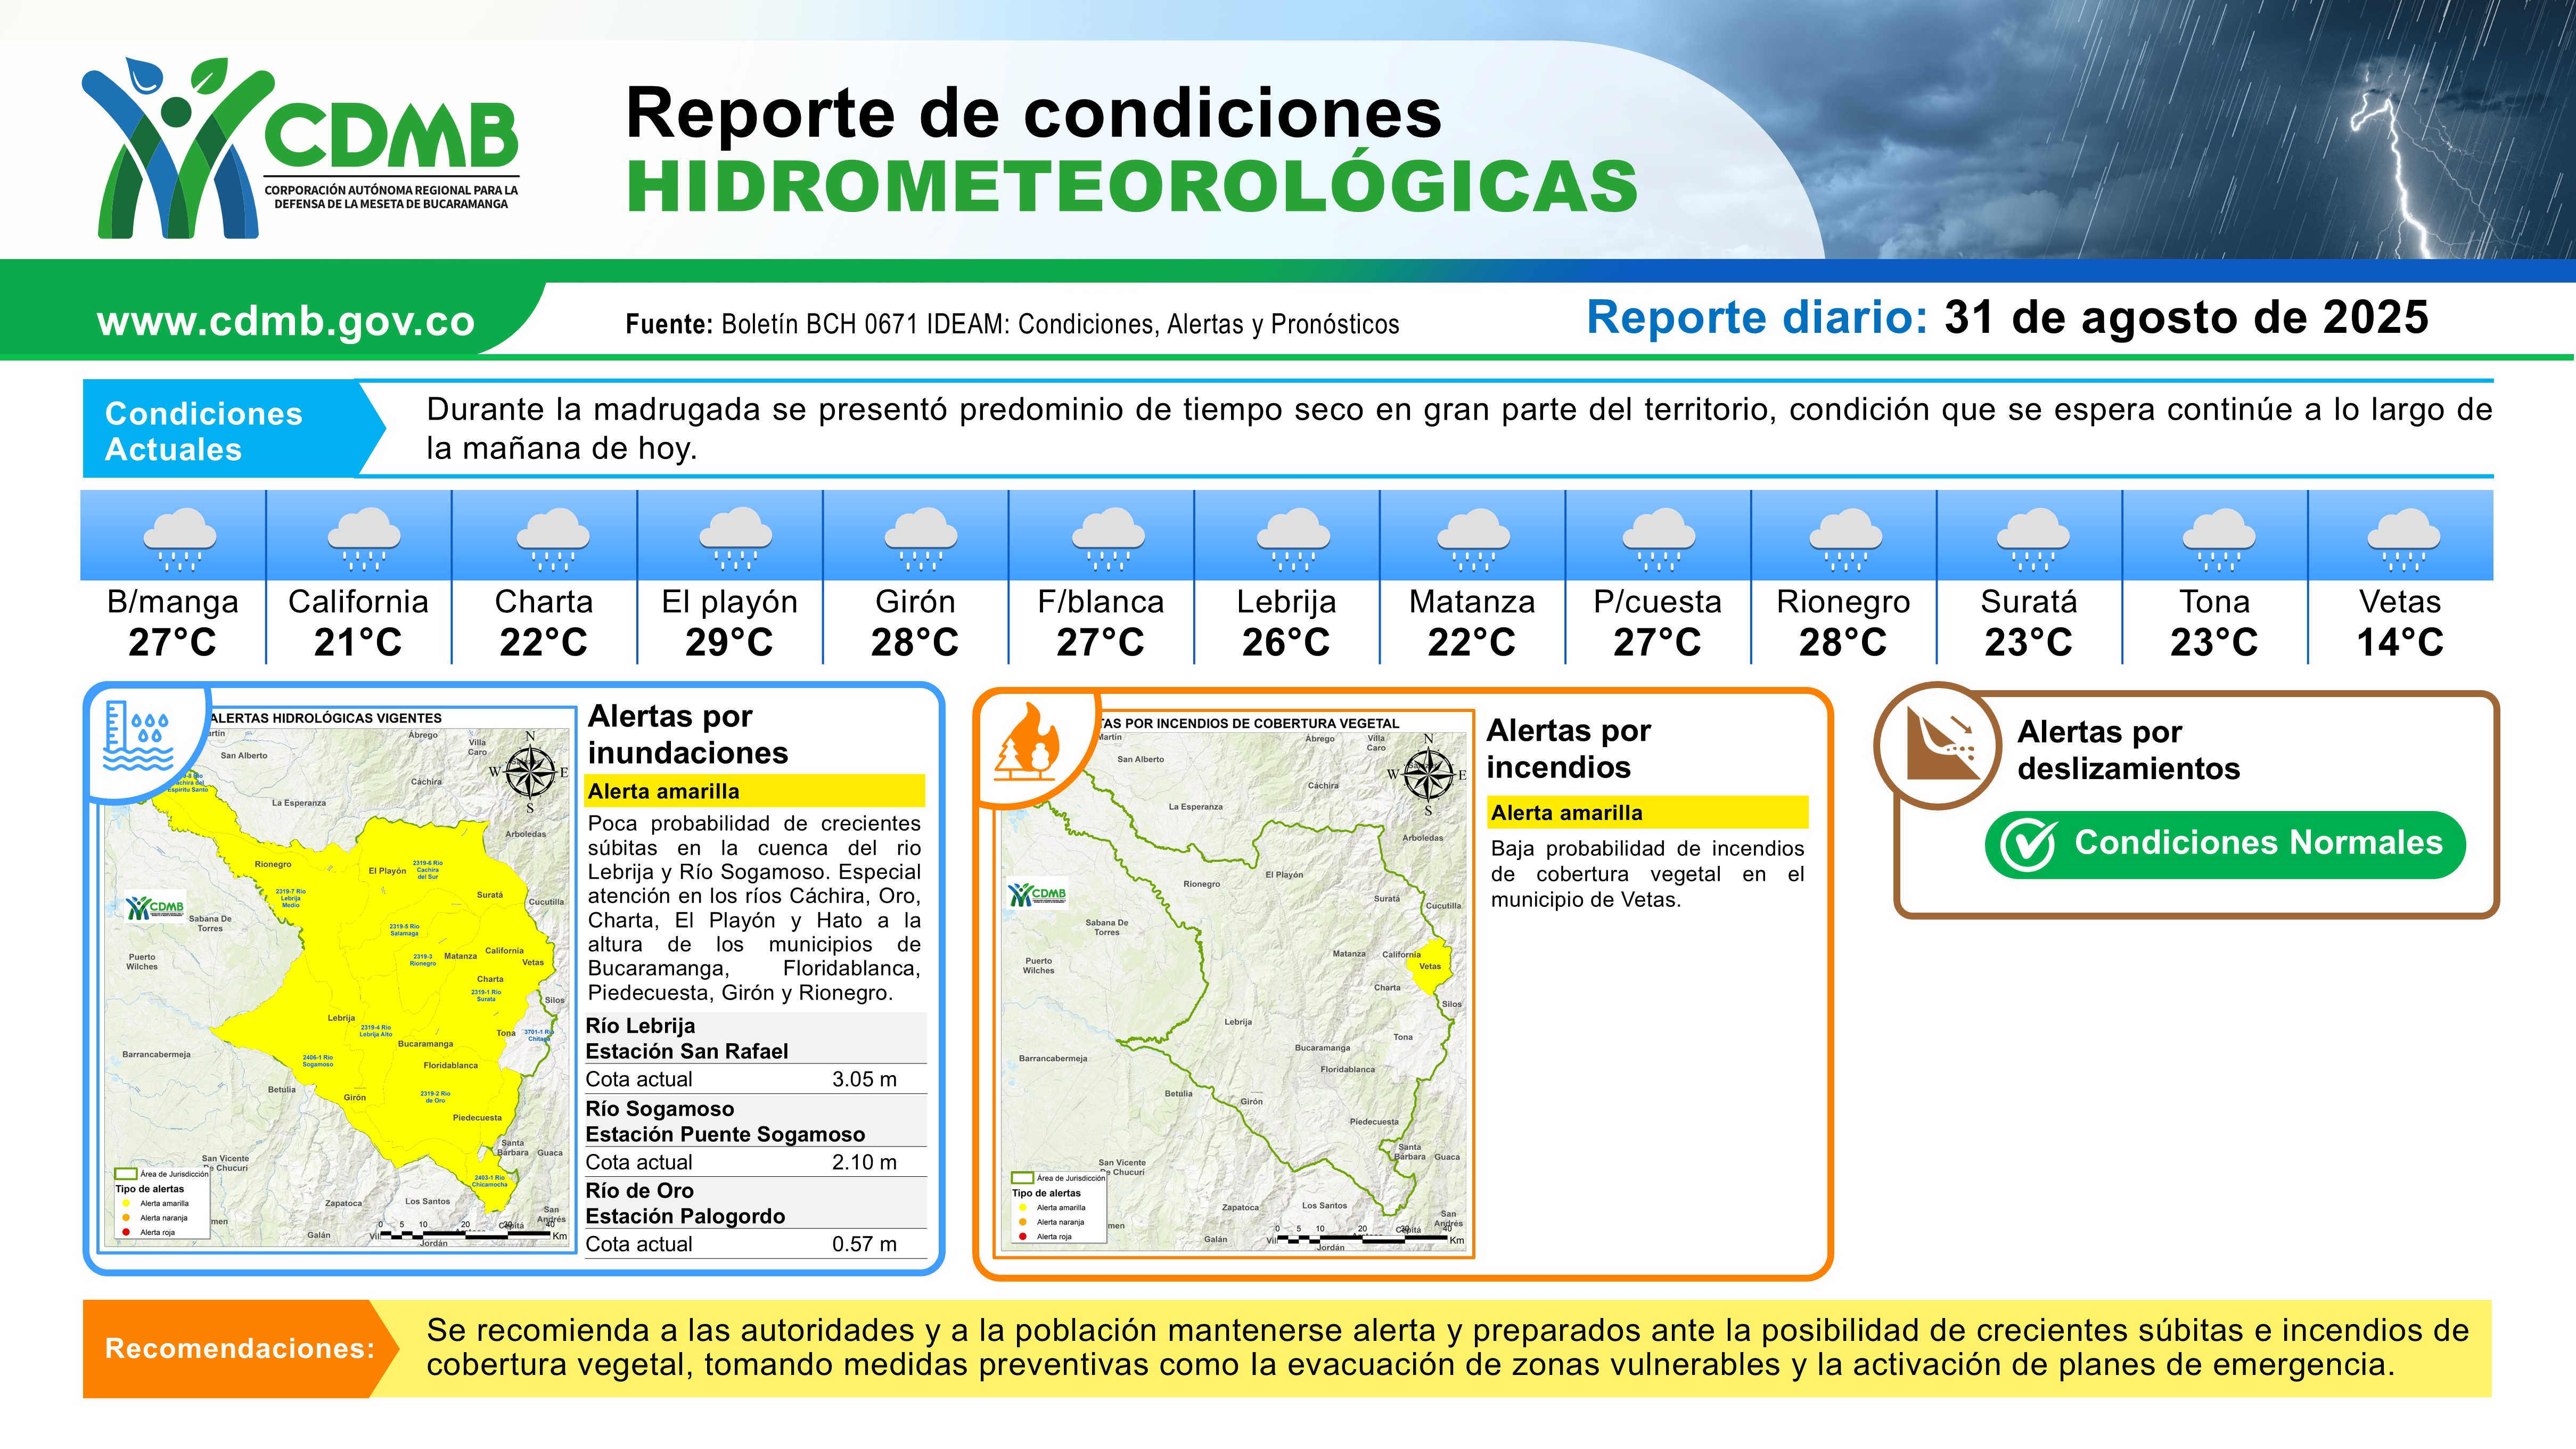Image resolution: width=2576 pixels, height=1449 pixels.
Task: Click the rain cloud icon above Girón
Action: [x=921, y=539]
